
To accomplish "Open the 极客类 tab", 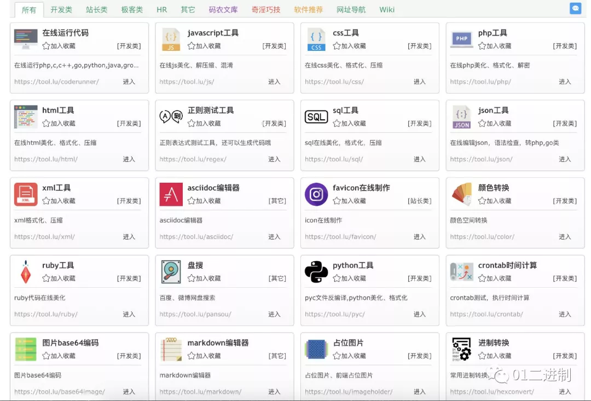I will (132, 10).
